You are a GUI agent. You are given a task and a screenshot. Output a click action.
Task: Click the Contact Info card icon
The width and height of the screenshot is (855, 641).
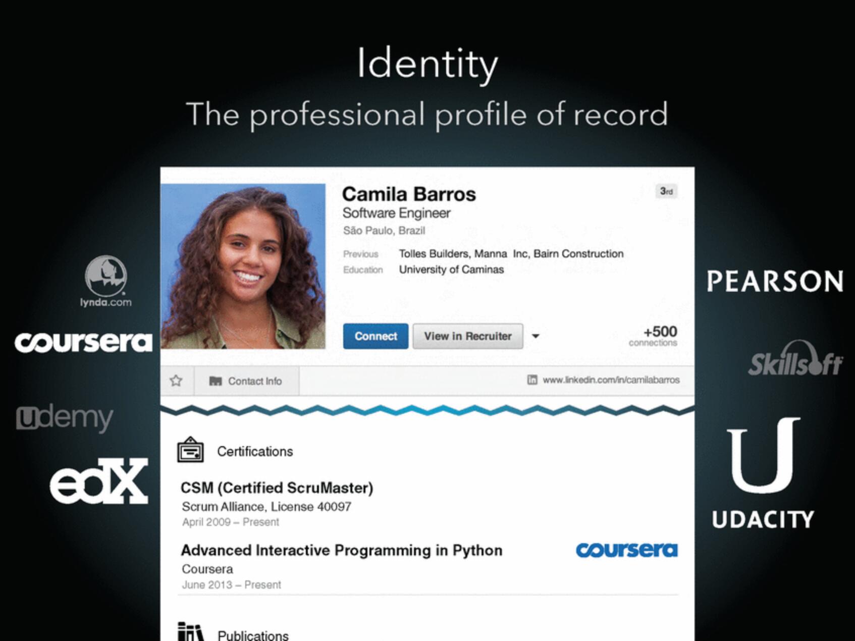coord(216,381)
